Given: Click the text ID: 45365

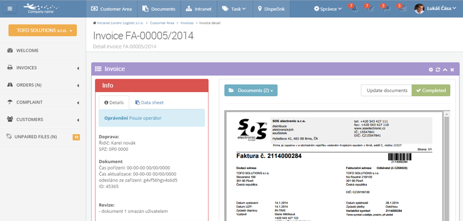Looking at the screenshot, I should point(109,186).
